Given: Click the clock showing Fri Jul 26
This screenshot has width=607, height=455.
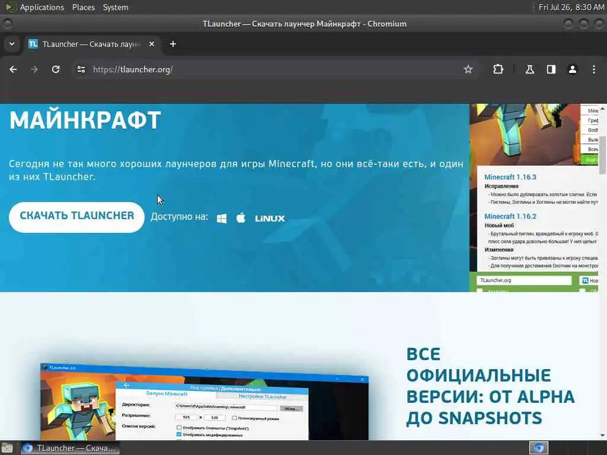Looking at the screenshot, I should [571, 7].
